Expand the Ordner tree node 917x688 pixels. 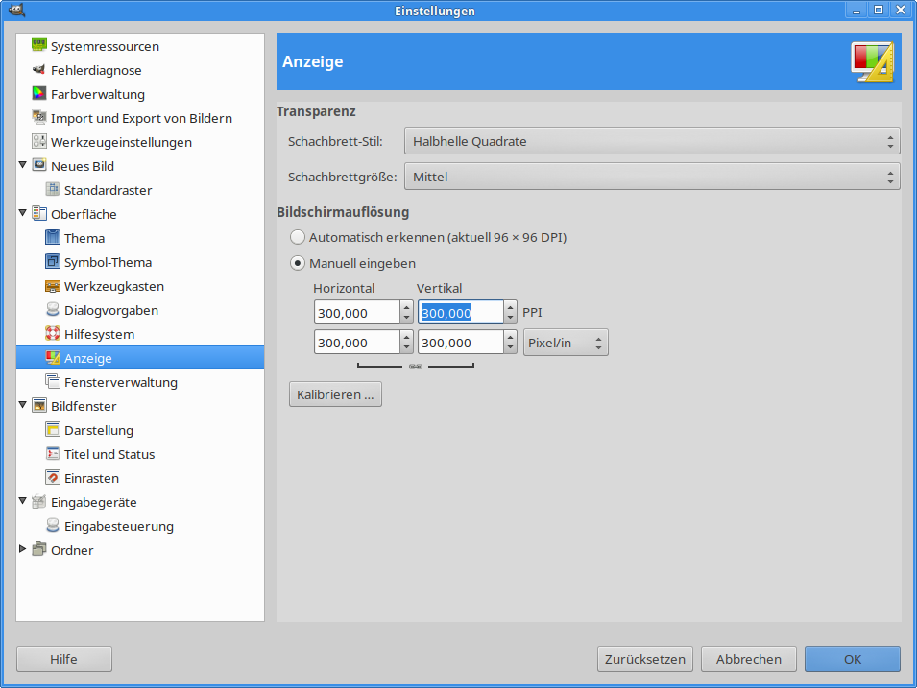click(x=23, y=550)
